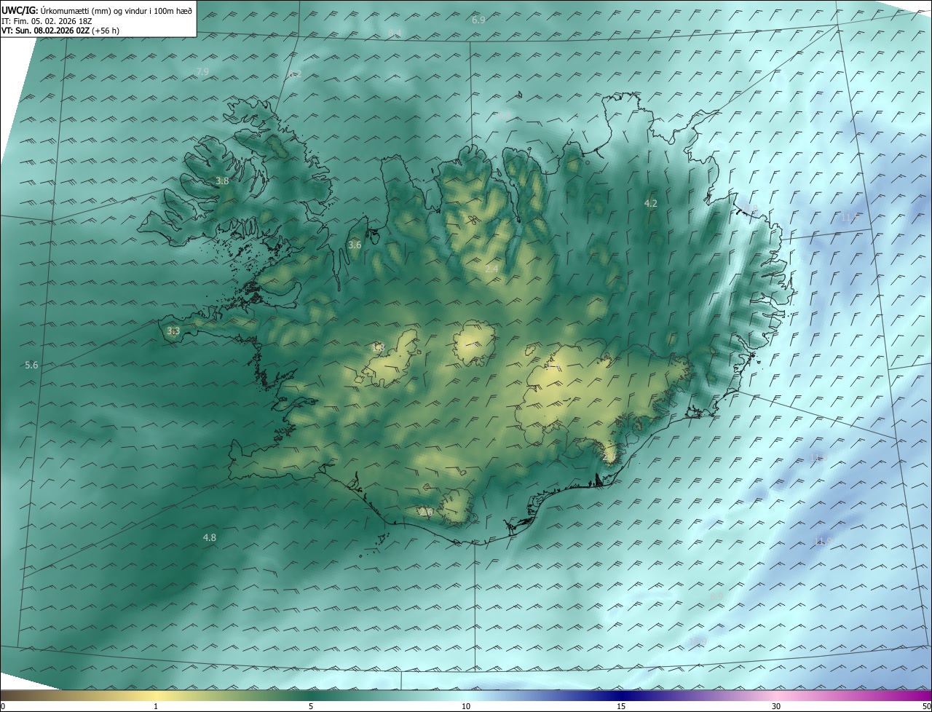
Task: Click the 6.9 value label
Action: click(x=478, y=20)
